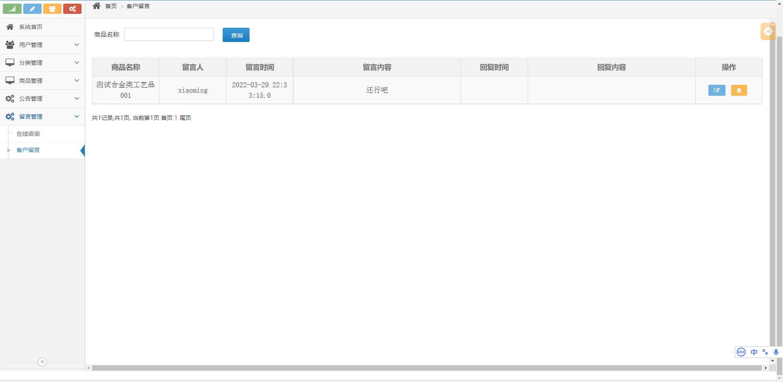Click cell 测试合金类工艺品001
Viewport: 783px width, 382px height.
(x=126, y=90)
